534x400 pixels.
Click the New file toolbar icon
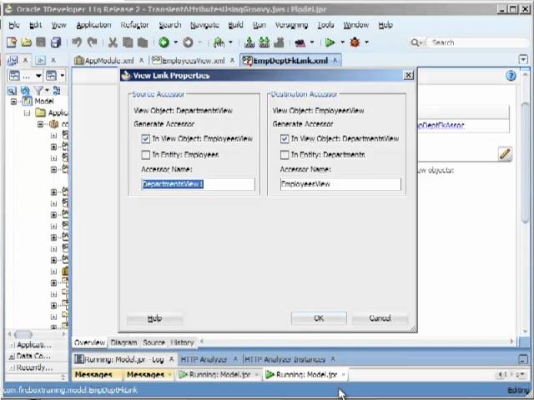tap(12, 42)
